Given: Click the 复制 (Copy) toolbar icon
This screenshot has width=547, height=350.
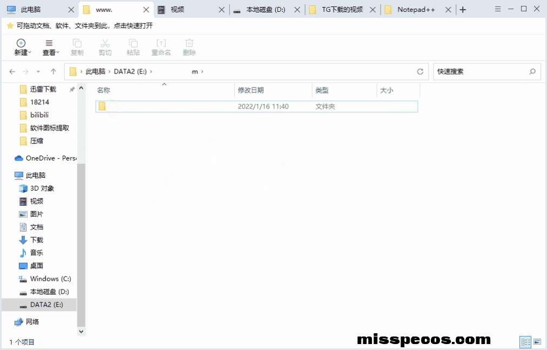Looking at the screenshot, I should click(x=77, y=48).
